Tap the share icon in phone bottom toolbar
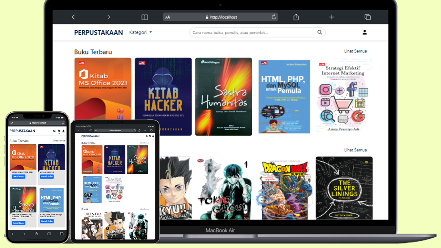 [37, 234]
